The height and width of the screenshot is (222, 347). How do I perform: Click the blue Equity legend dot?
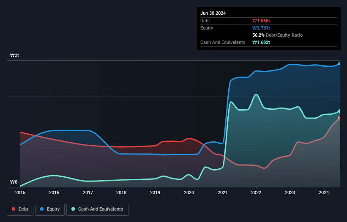click(x=42, y=209)
